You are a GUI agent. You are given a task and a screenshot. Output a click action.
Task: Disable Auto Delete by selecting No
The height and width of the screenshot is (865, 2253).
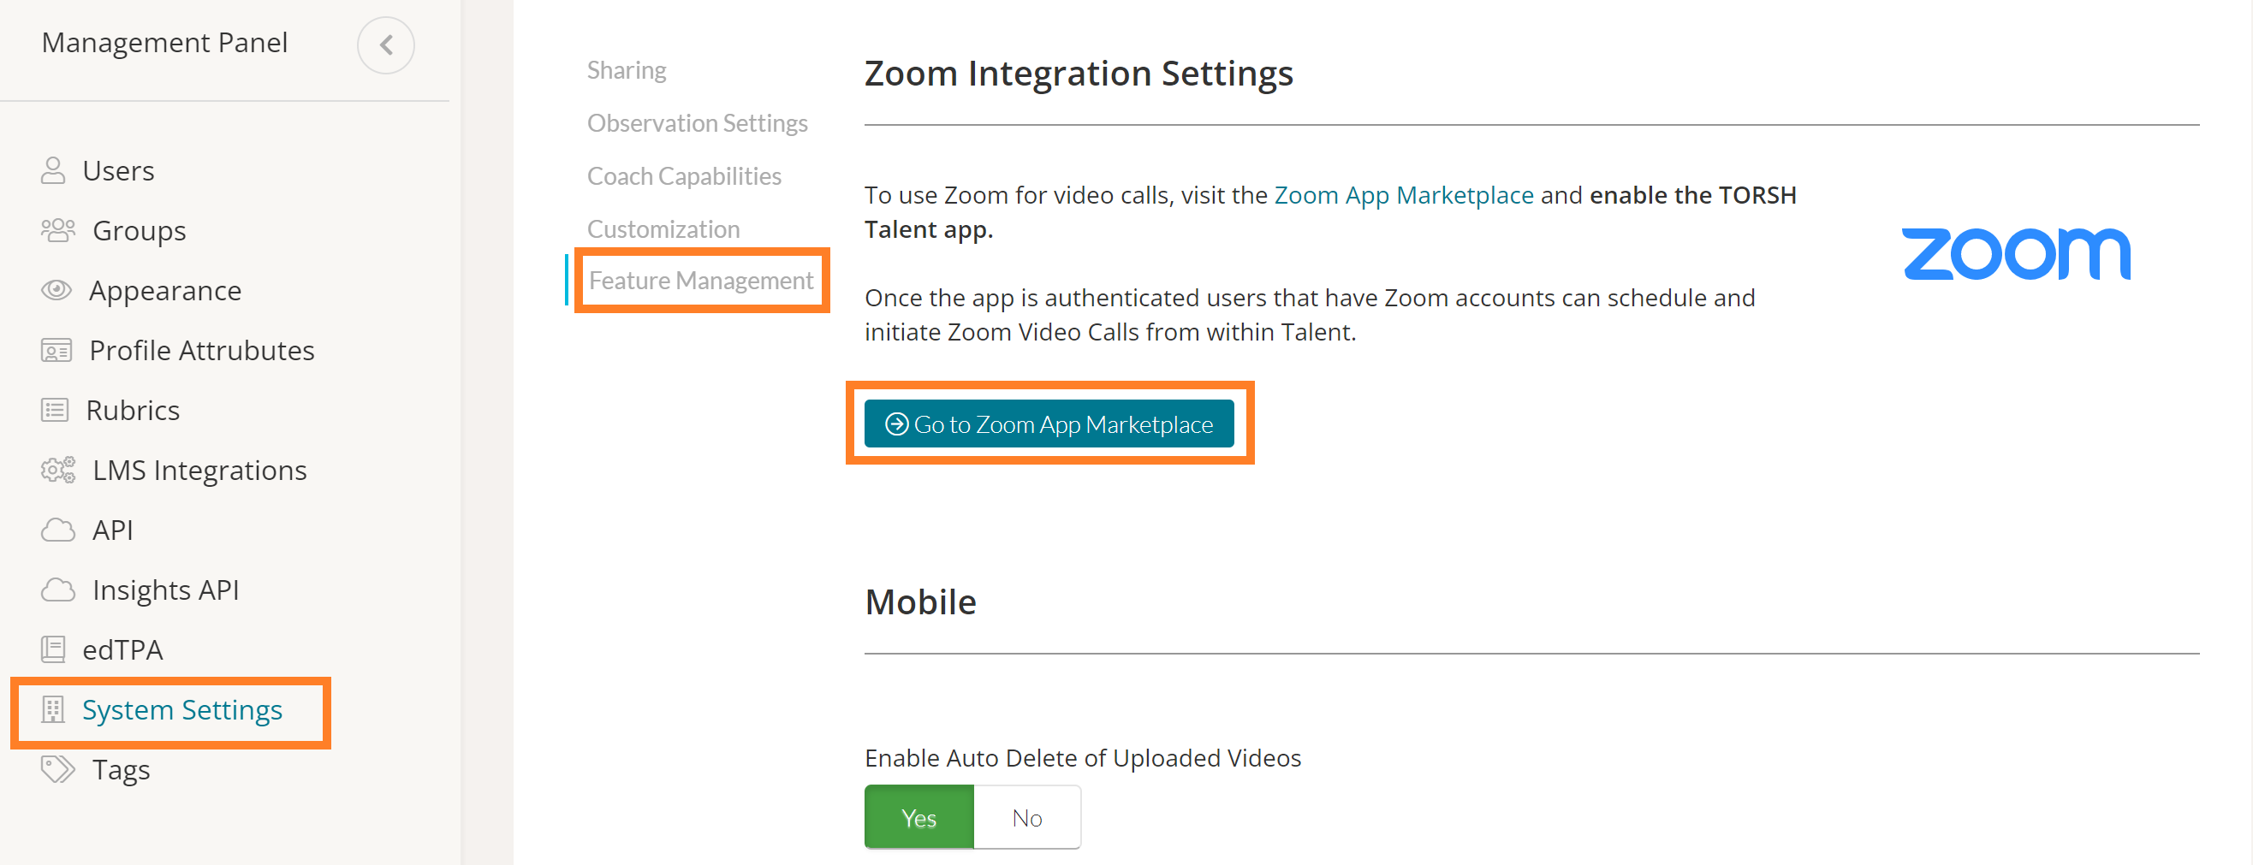coord(1025,817)
